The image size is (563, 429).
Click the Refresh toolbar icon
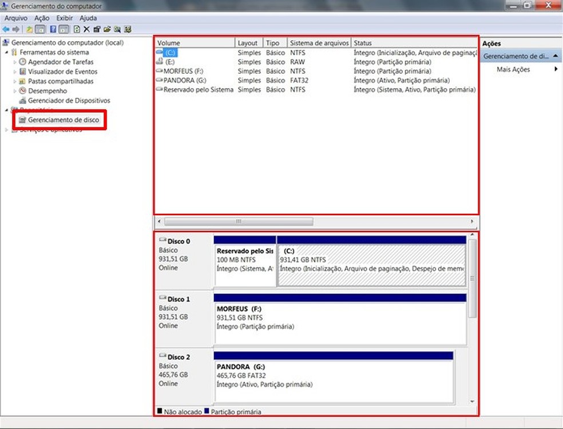(77, 29)
